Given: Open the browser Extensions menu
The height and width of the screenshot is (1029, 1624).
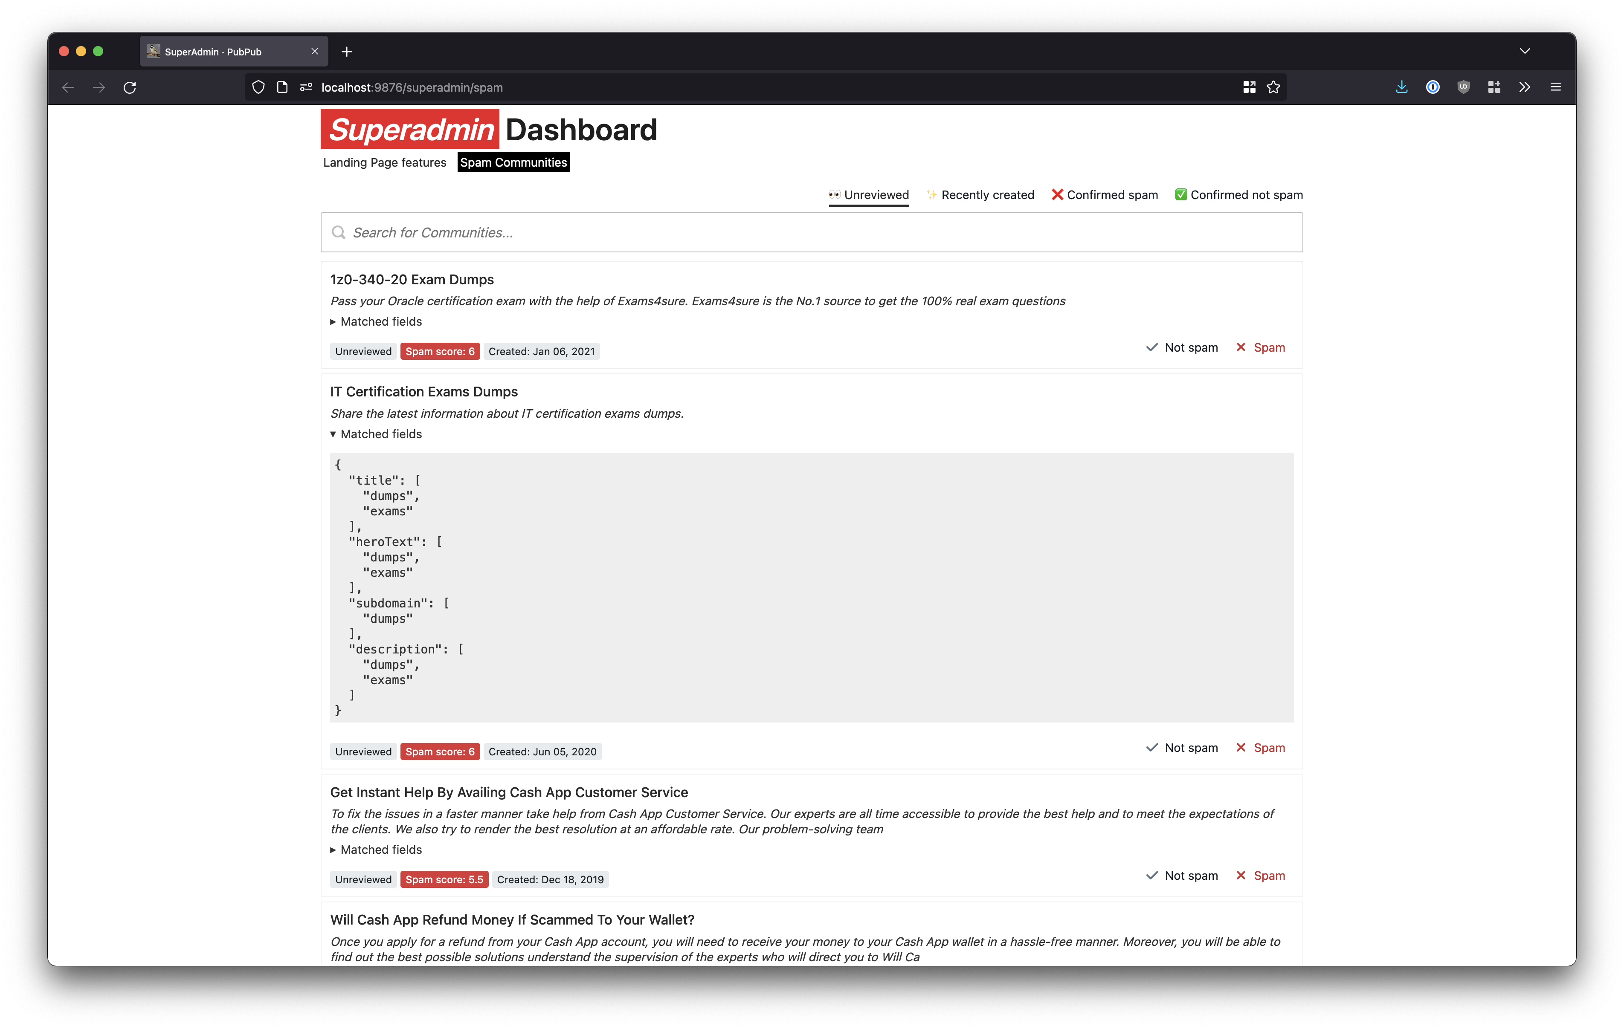Looking at the screenshot, I should pos(1494,87).
